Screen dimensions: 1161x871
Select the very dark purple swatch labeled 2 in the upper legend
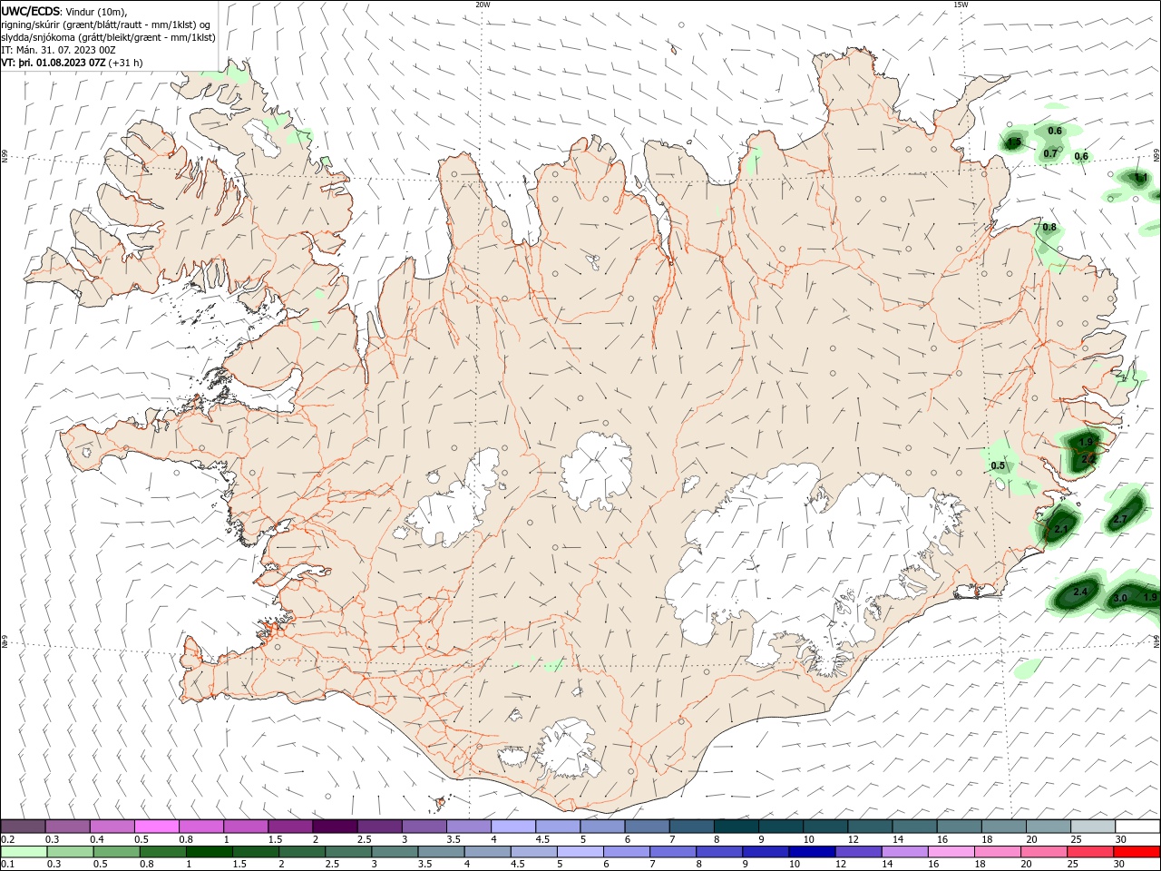click(334, 827)
